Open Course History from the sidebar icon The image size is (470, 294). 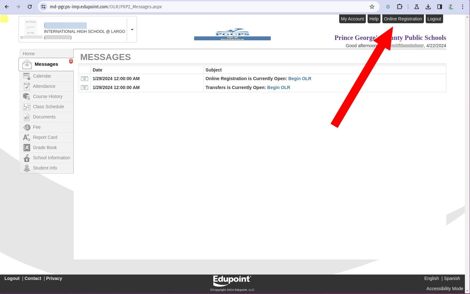27,96
